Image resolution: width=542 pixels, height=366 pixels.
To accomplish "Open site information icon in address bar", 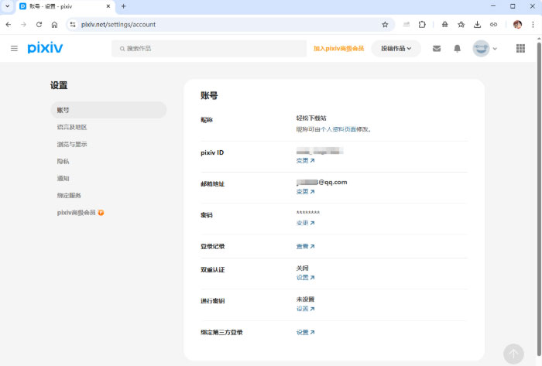I will click(x=73, y=25).
